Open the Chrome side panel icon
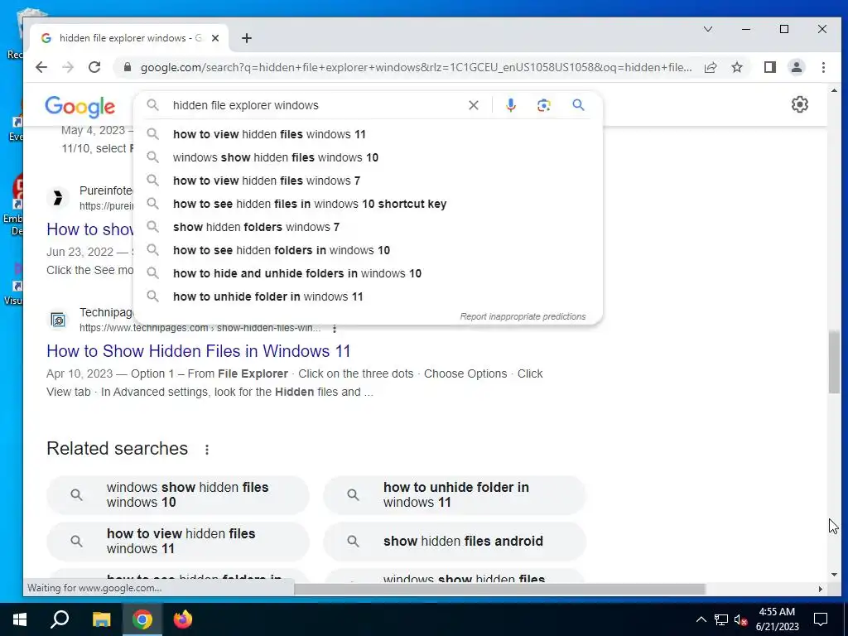The width and height of the screenshot is (848, 636). pyautogui.click(x=770, y=67)
